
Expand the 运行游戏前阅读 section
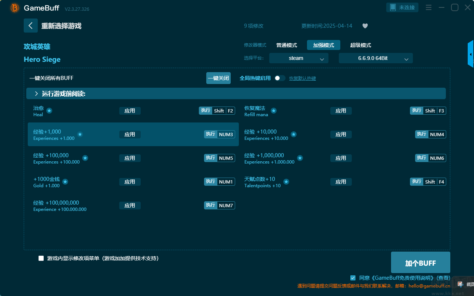236,94
